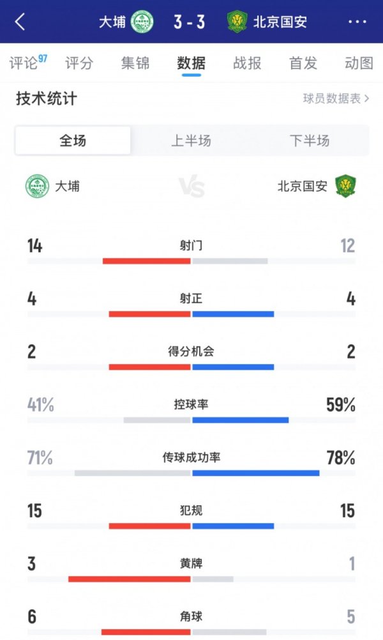
Task: Switch to the 评分 tab
Action: 79,64
